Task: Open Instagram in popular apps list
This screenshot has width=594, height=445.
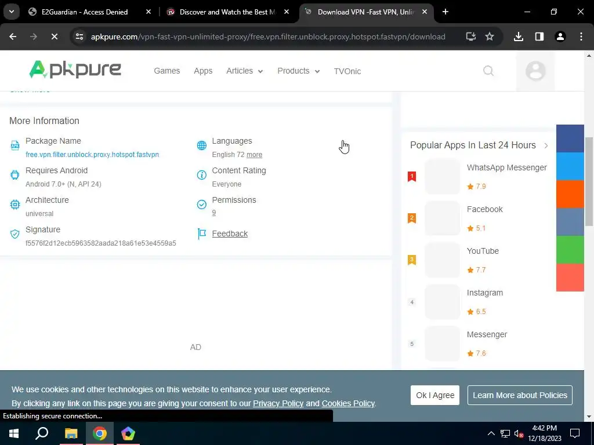Action: point(484,293)
